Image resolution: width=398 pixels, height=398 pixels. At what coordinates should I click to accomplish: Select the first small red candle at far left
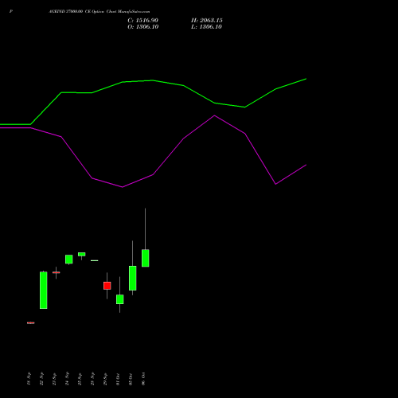[x=31, y=323]
